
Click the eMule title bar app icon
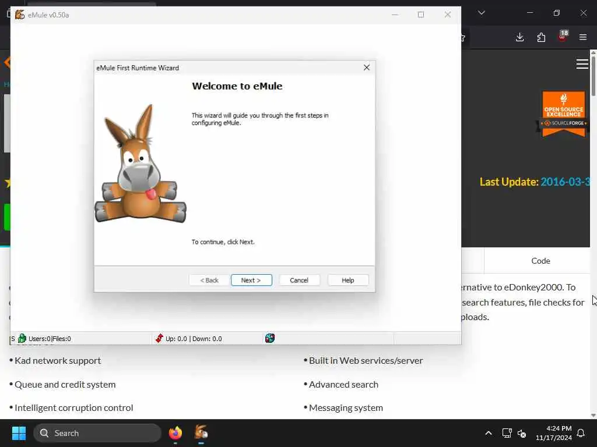click(x=20, y=15)
